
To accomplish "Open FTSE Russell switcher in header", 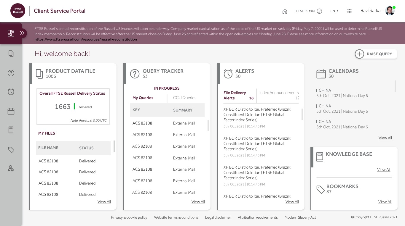I will 309,11.
